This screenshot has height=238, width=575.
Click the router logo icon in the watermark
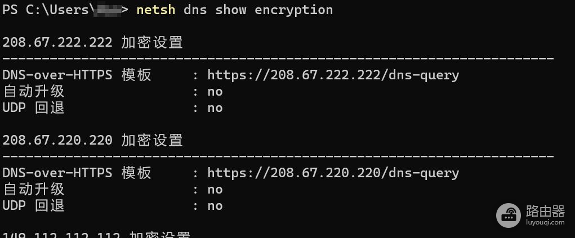coord(509,215)
